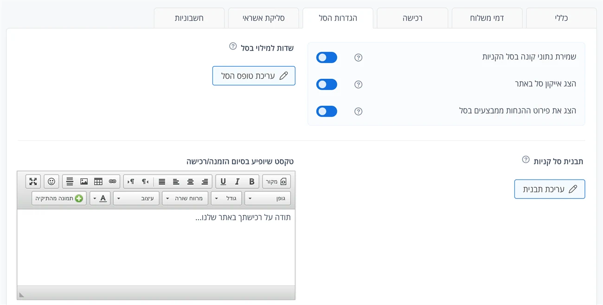The width and height of the screenshot is (603, 305).
Task: Click תמונה מהתיקיה image from folder button
Action: [59, 198]
